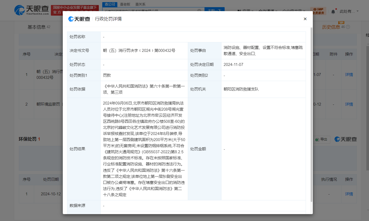Click the help icon beside 历史信息

348,27
